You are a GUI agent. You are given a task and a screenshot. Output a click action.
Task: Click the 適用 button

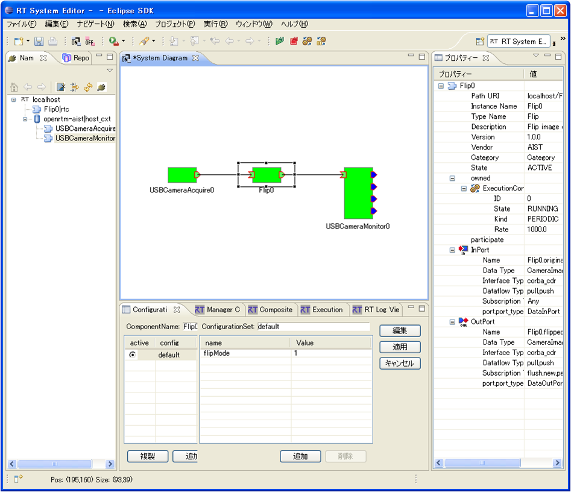coord(400,347)
